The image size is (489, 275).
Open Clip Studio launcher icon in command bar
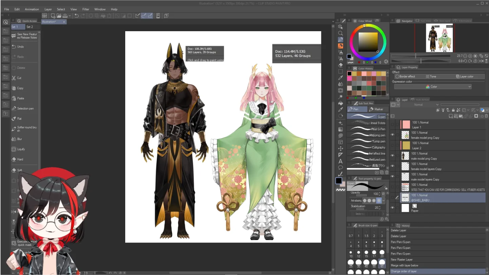click(44, 16)
